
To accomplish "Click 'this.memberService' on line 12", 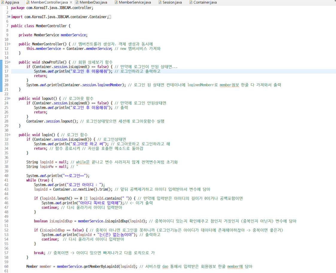I will coord(44,49).
